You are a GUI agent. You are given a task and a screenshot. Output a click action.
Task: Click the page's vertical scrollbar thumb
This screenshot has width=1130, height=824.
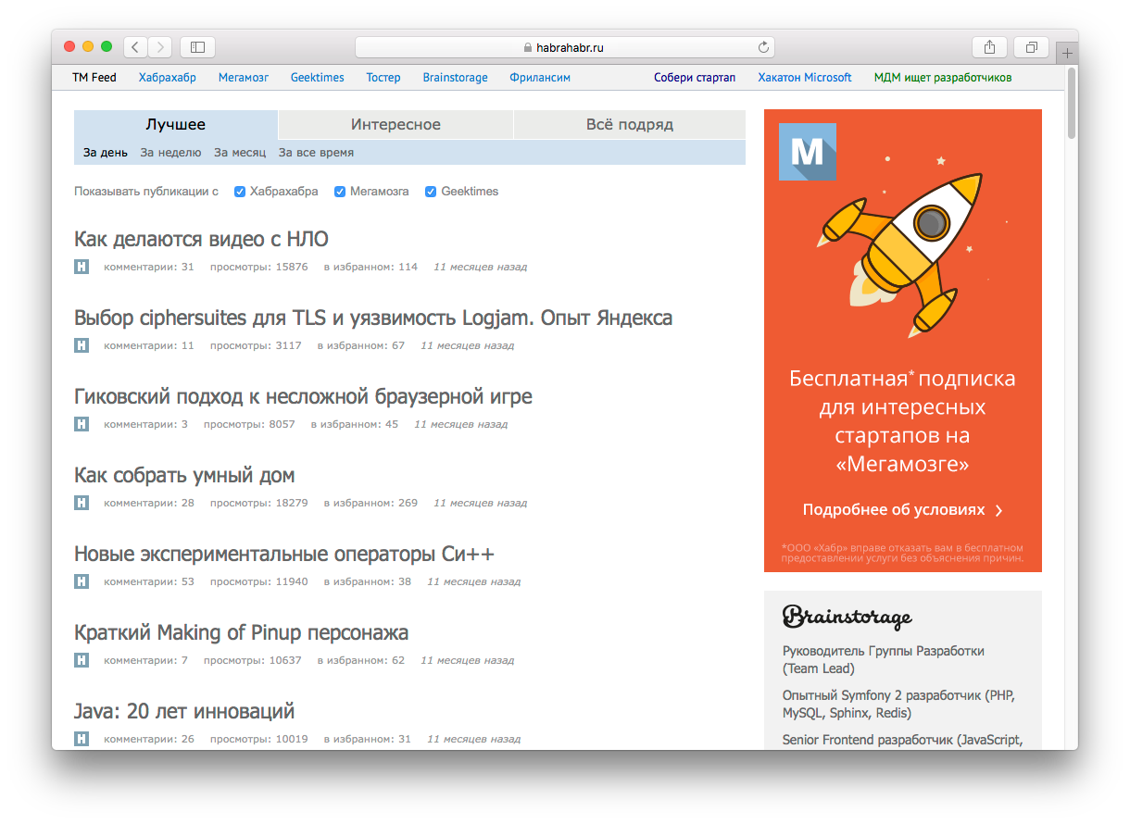coord(1072,102)
